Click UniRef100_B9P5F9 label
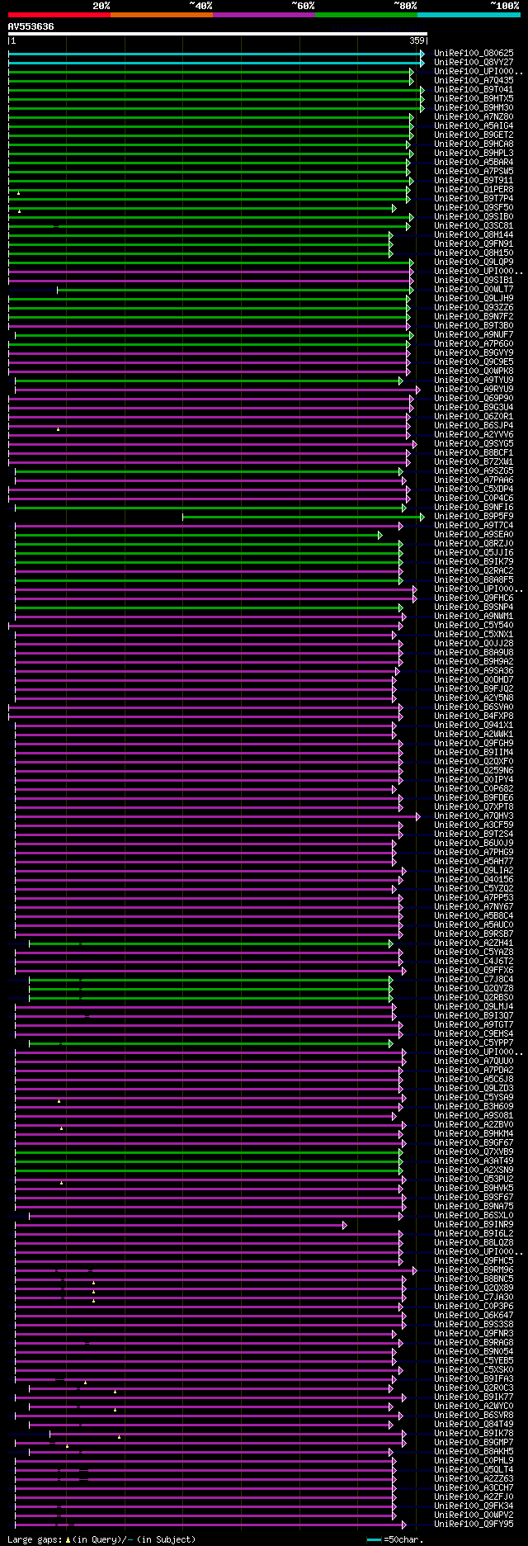The image size is (528, 1546). tap(474, 516)
